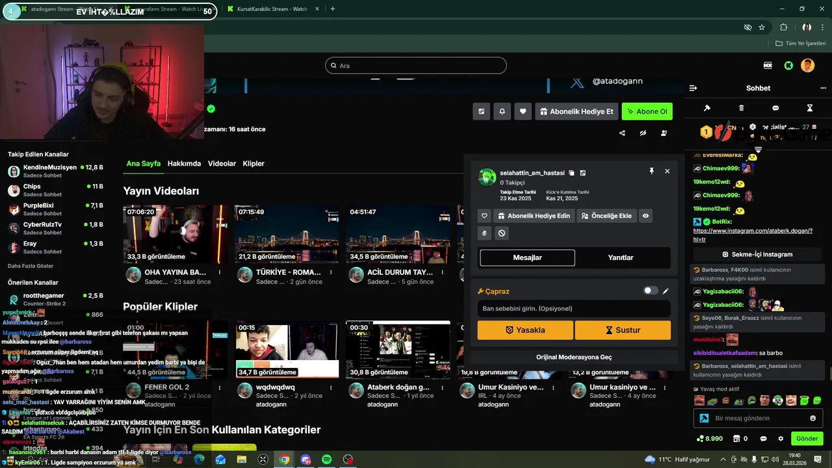The width and height of the screenshot is (832, 468).
Task: Open the 07:15:49 video thumbnail
Action: coord(287,234)
